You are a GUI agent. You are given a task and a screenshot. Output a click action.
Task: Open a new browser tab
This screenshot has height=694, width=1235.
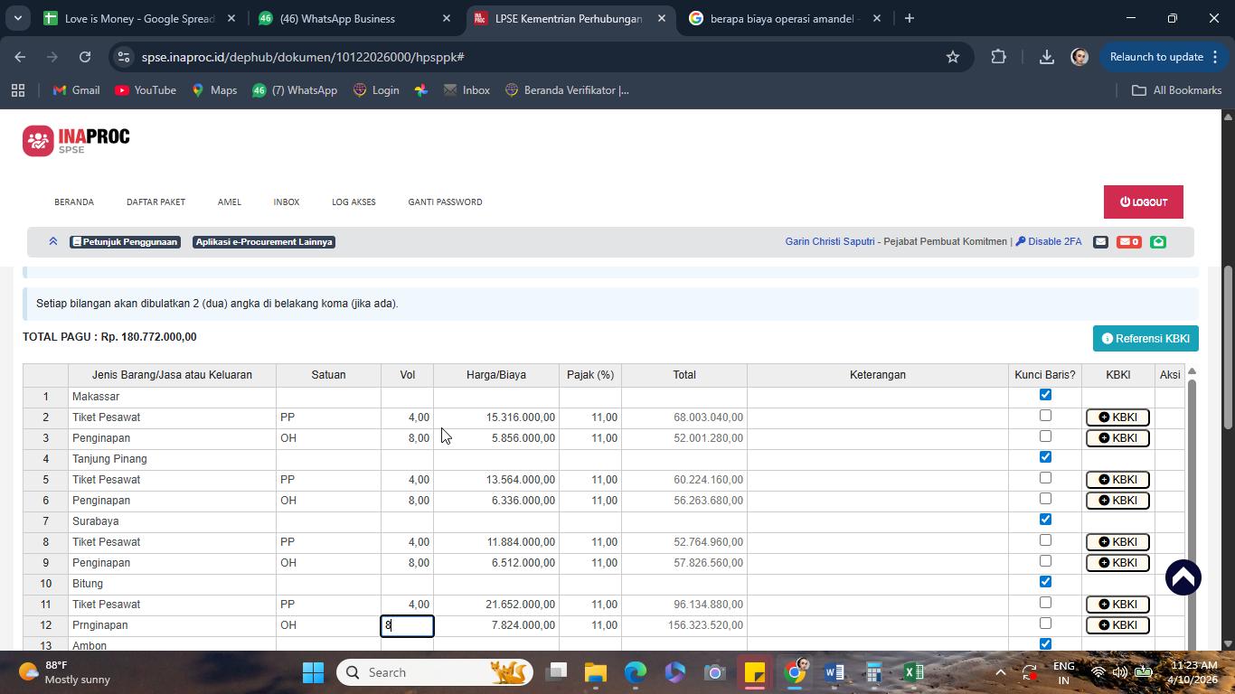click(x=910, y=18)
